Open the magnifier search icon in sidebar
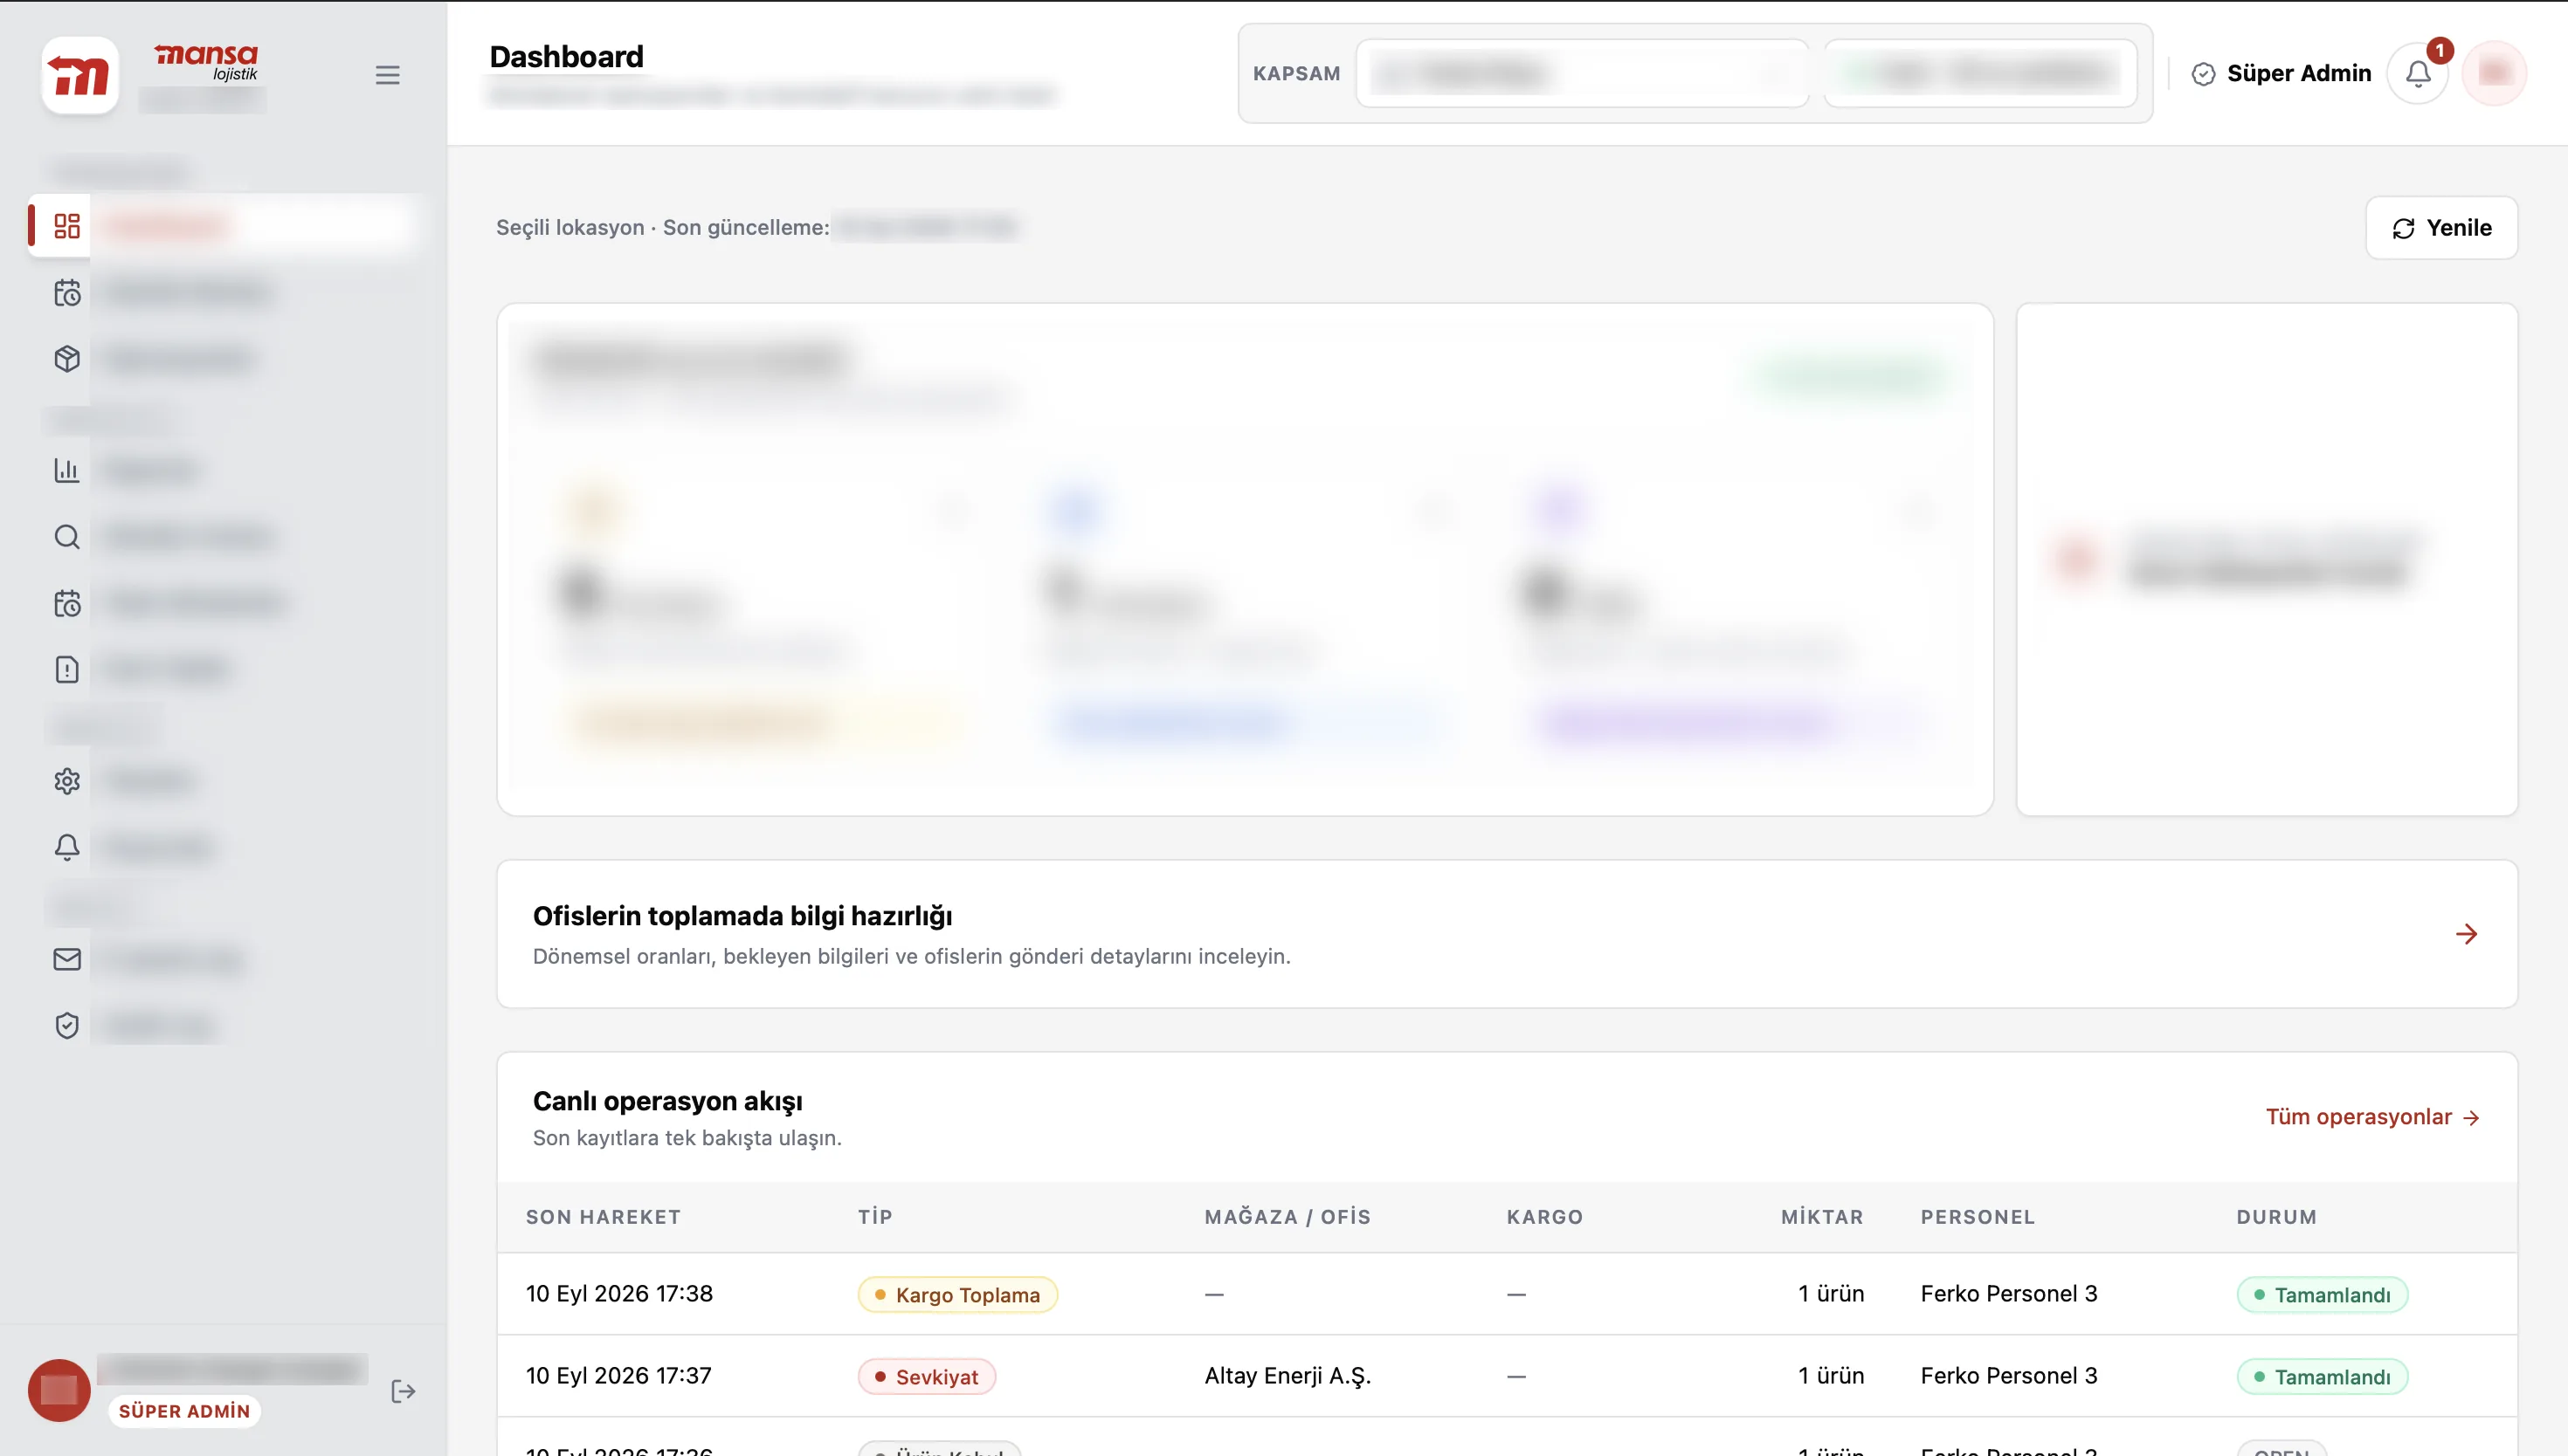The image size is (2568, 1456). point(67,537)
